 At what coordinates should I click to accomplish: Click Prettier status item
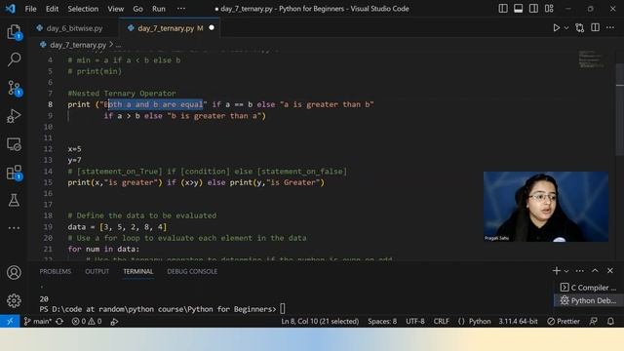[x=564, y=321]
